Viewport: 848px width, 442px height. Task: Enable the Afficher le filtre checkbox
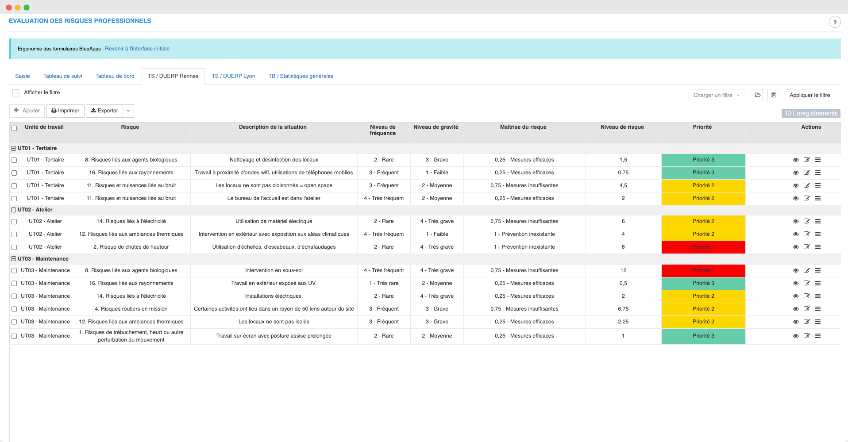pyautogui.click(x=16, y=93)
